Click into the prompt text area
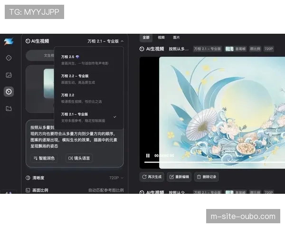285x228 pixels. pos(74,137)
